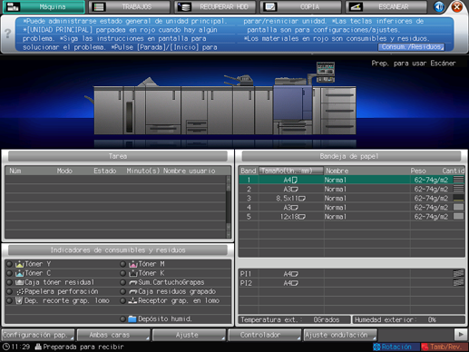Toggle the Tóner Y indicator
This screenshot has width=469, height=352.
click(10, 264)
